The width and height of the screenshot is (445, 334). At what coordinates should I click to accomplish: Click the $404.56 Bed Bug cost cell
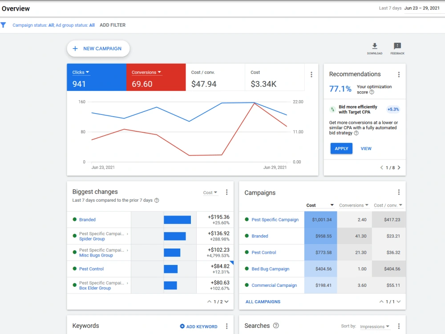321,269
